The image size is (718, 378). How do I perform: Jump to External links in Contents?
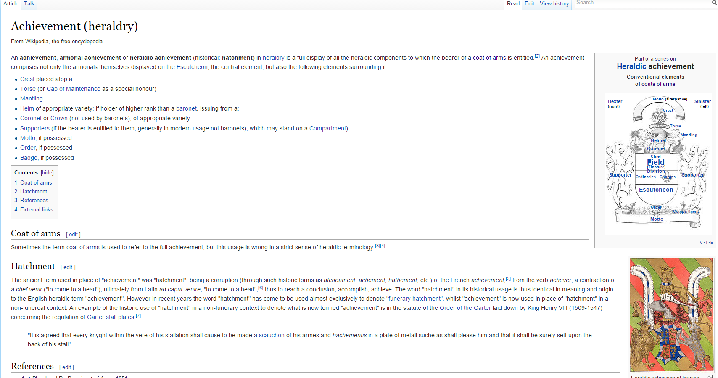point(37,210)
